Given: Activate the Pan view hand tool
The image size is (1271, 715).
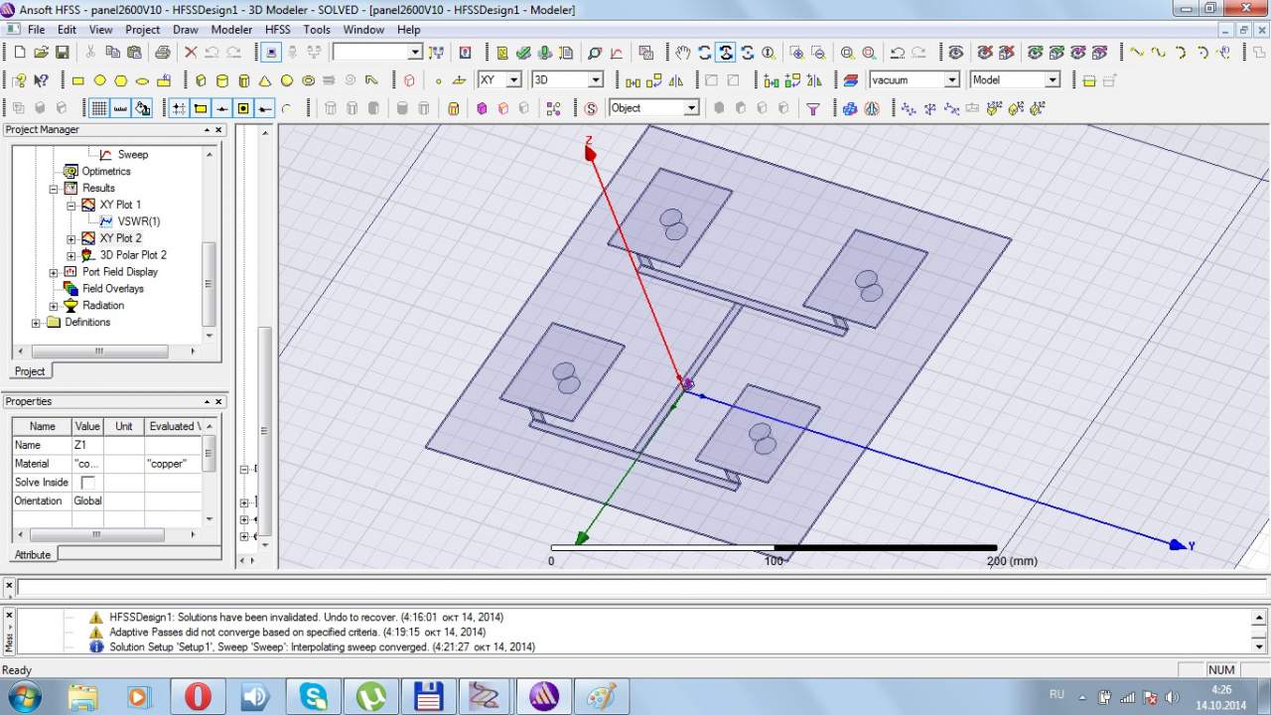Looking at the screenshot, I should click(683, 53).
